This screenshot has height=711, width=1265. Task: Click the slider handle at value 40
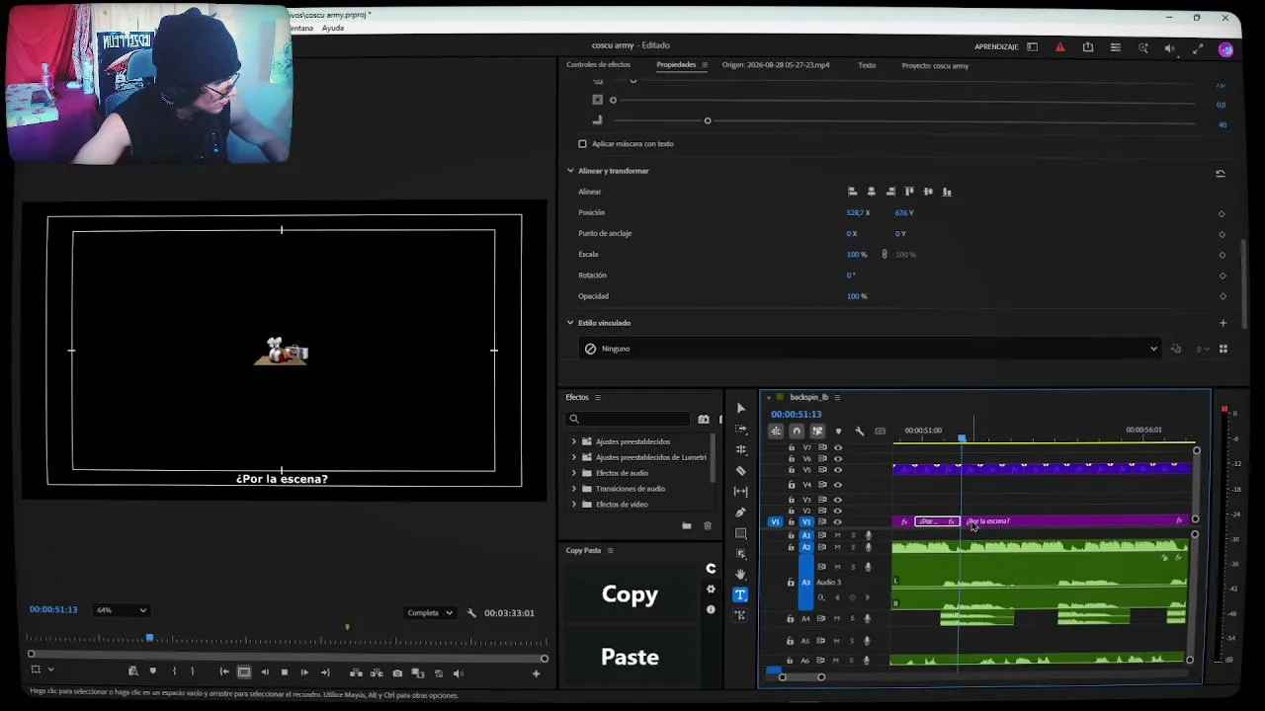[708, 121]
